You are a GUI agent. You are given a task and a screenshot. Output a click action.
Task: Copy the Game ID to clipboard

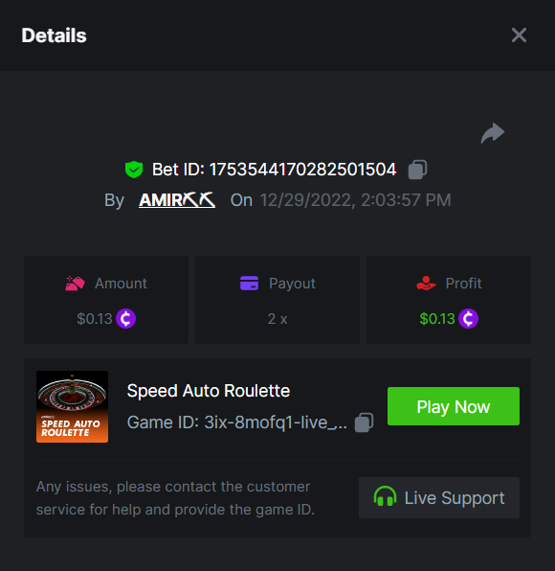coord(364,423)
